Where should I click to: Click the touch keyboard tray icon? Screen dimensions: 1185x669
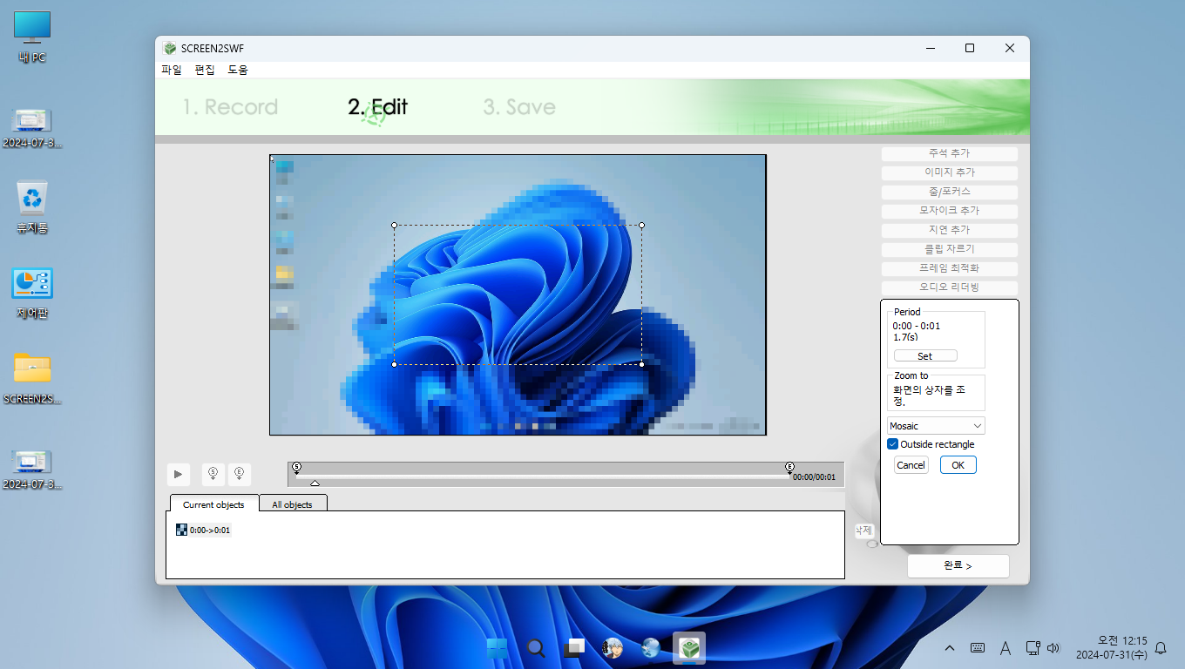[x=978, y=648]
